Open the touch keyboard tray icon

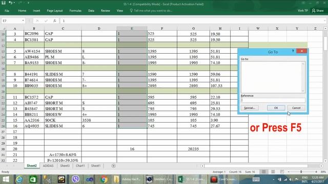pos(256,179)
